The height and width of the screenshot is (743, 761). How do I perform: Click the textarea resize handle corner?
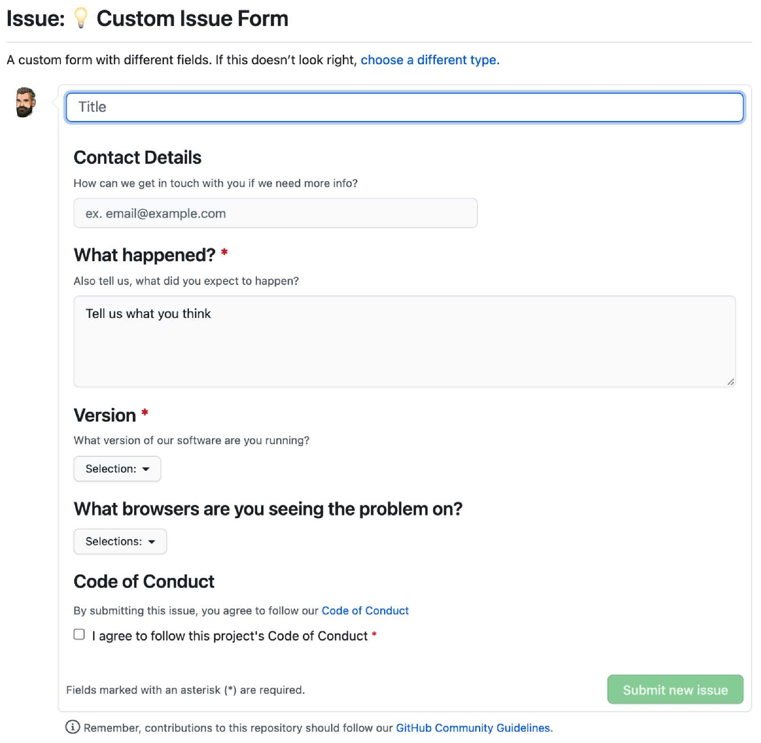(x=731, y=382)
